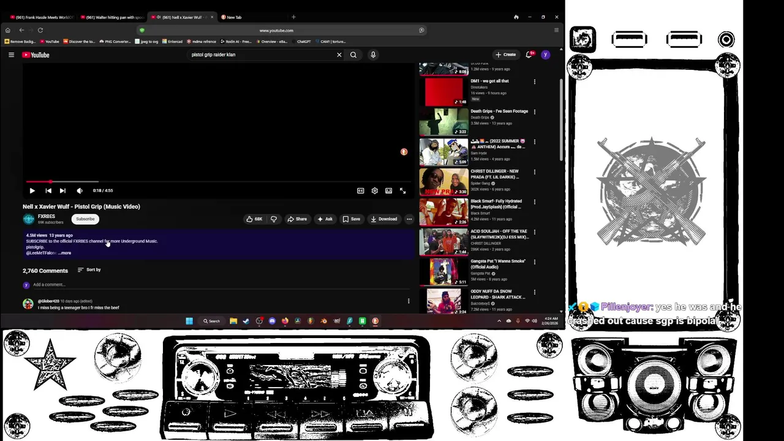784x441 pixels.
Task: Dislike the Pistol Grip video
Action: tap(274, 219)
